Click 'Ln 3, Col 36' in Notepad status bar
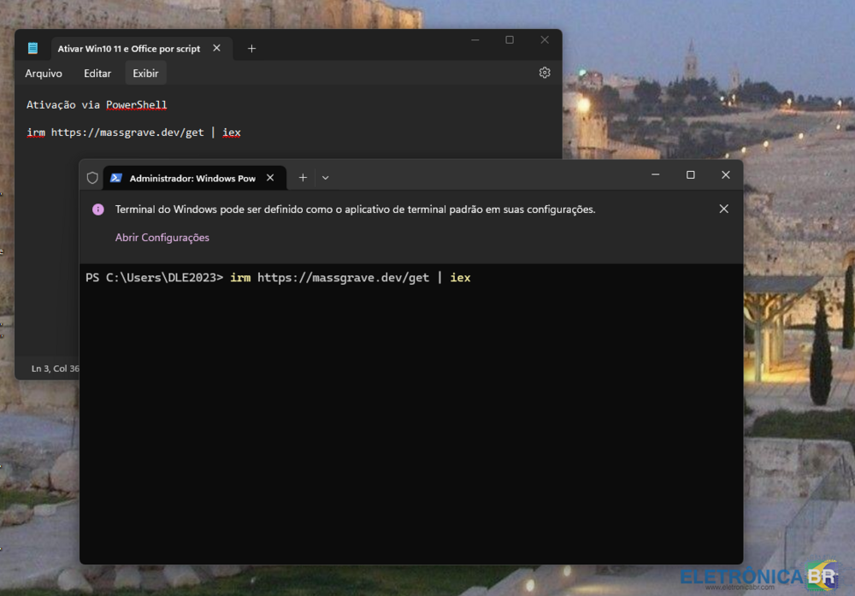 pos(55,369)
